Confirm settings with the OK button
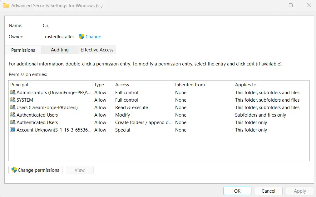 click(237, 191)
